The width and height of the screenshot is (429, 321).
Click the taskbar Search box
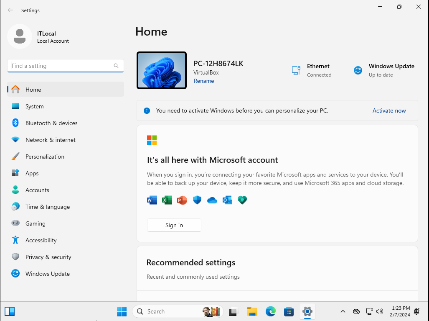[178, 311]
